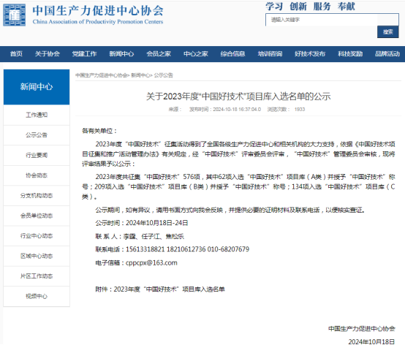Click the closing date 2024年10月18日
This screenshot has width=405, height=345.
[371, 341]
